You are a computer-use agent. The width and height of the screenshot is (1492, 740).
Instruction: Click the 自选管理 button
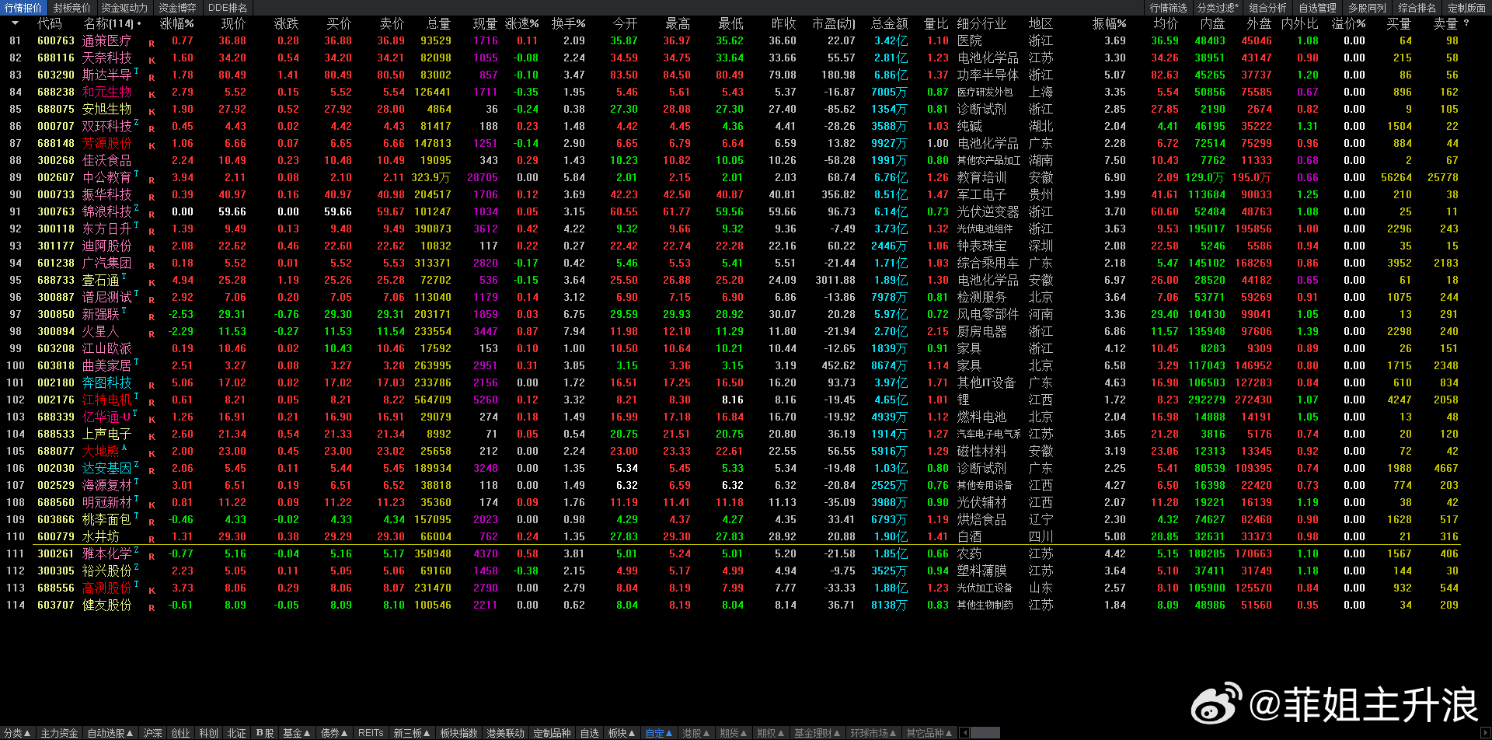(1318, 8)
